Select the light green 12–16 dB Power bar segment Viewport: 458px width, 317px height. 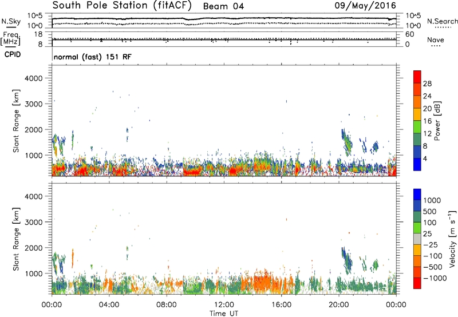[417, 126]
